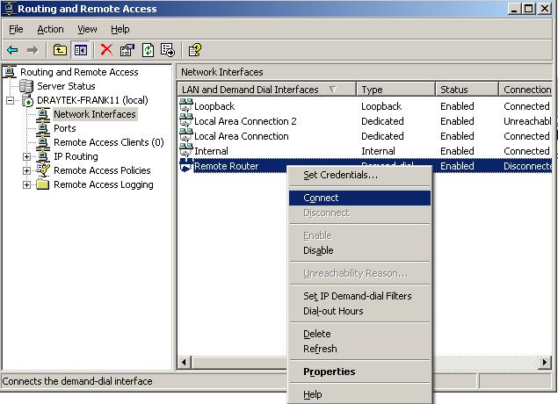
Task: Click the horizontal scrollbar right arrow
Action: (545, 363)
